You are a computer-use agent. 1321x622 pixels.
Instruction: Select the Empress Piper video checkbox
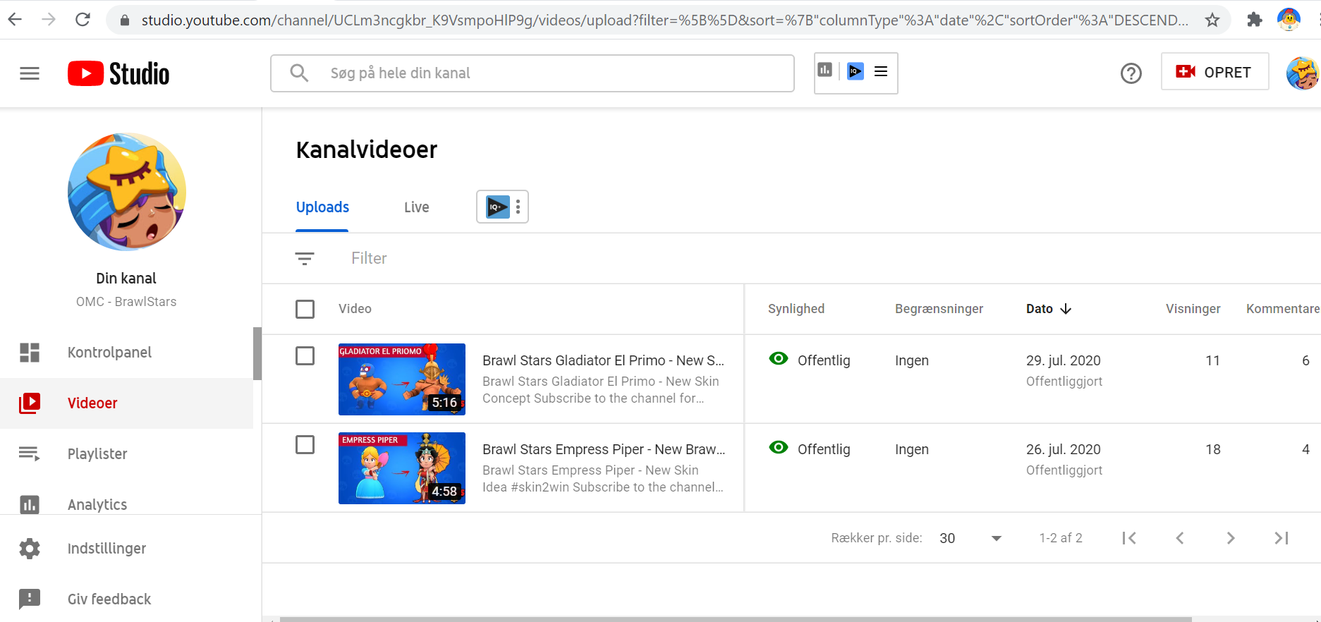305,445
